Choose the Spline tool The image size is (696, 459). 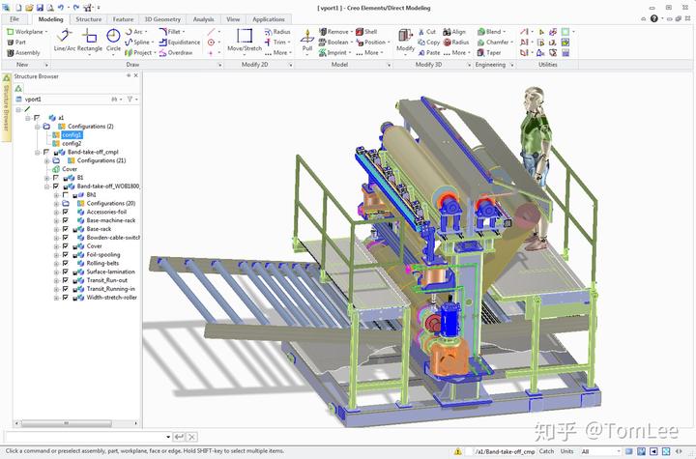(x=138, y=43)
